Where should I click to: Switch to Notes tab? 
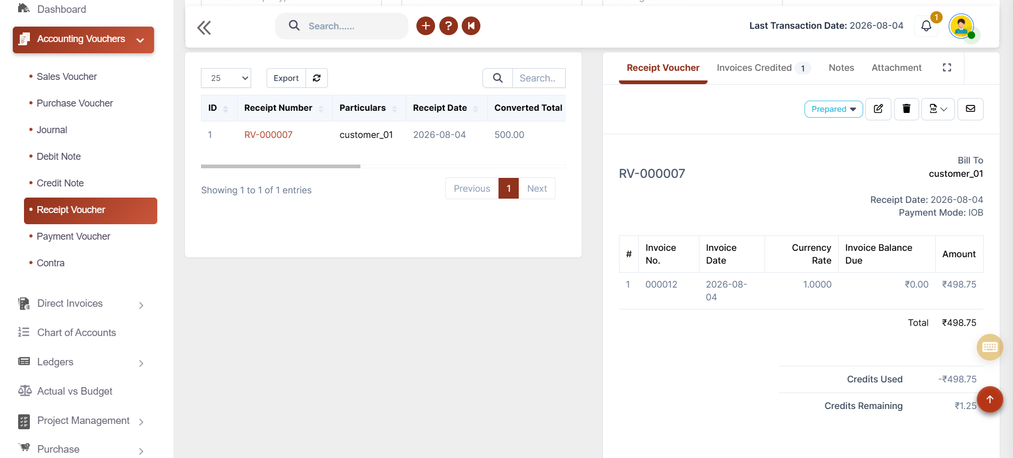pyautogui.click(x=841, y=68)
